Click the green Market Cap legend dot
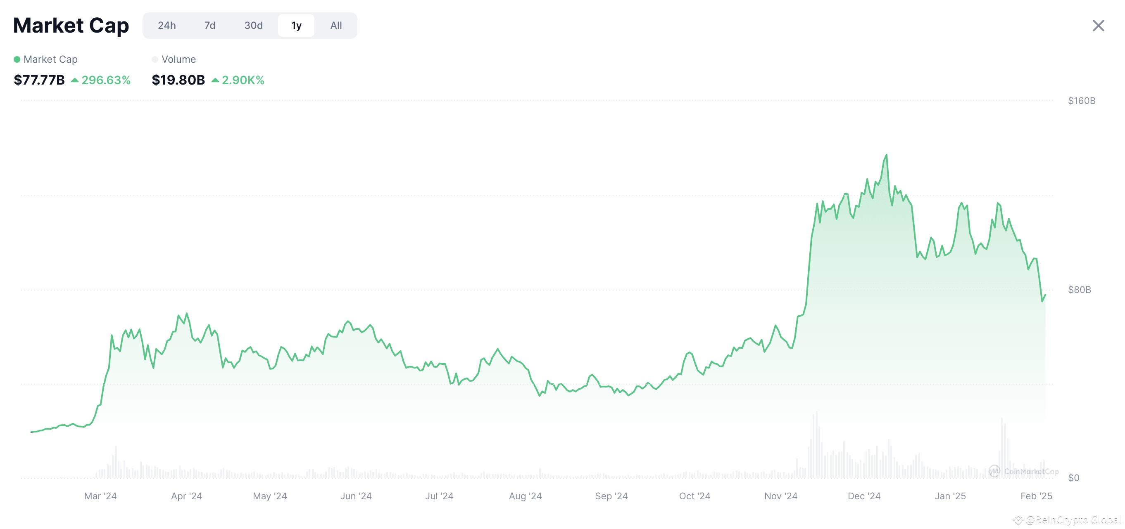The height and width of the screenshot is (529, 1125). (17, 59)
